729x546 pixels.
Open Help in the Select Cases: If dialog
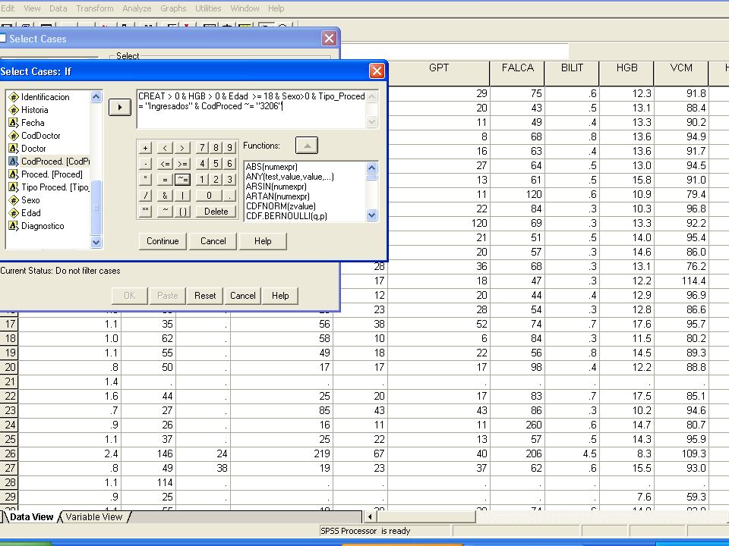263,241
